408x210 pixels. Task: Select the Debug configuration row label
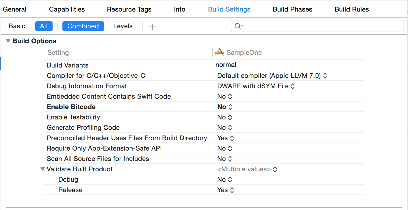(68, 180)
